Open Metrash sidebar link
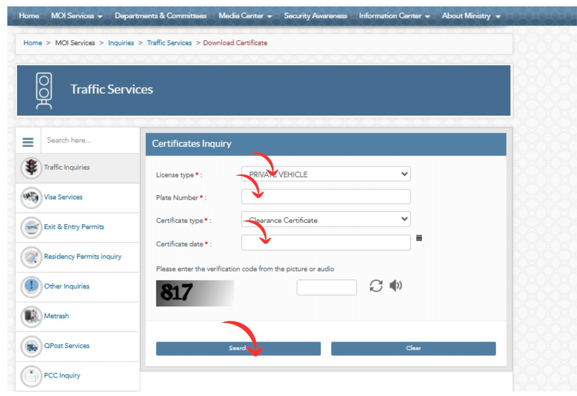This screenshot has width=577, height=396. click(x=57, y=316)
